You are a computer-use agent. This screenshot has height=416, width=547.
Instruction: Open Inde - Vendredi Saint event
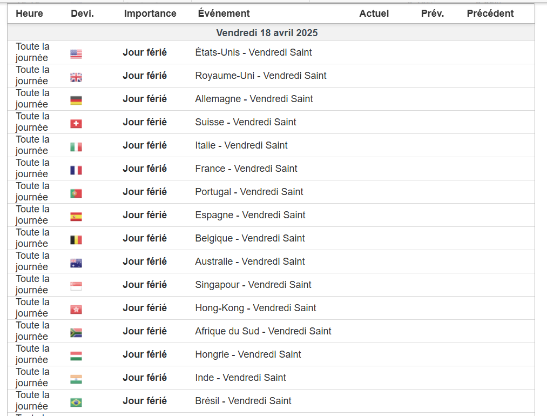(240, 378)
